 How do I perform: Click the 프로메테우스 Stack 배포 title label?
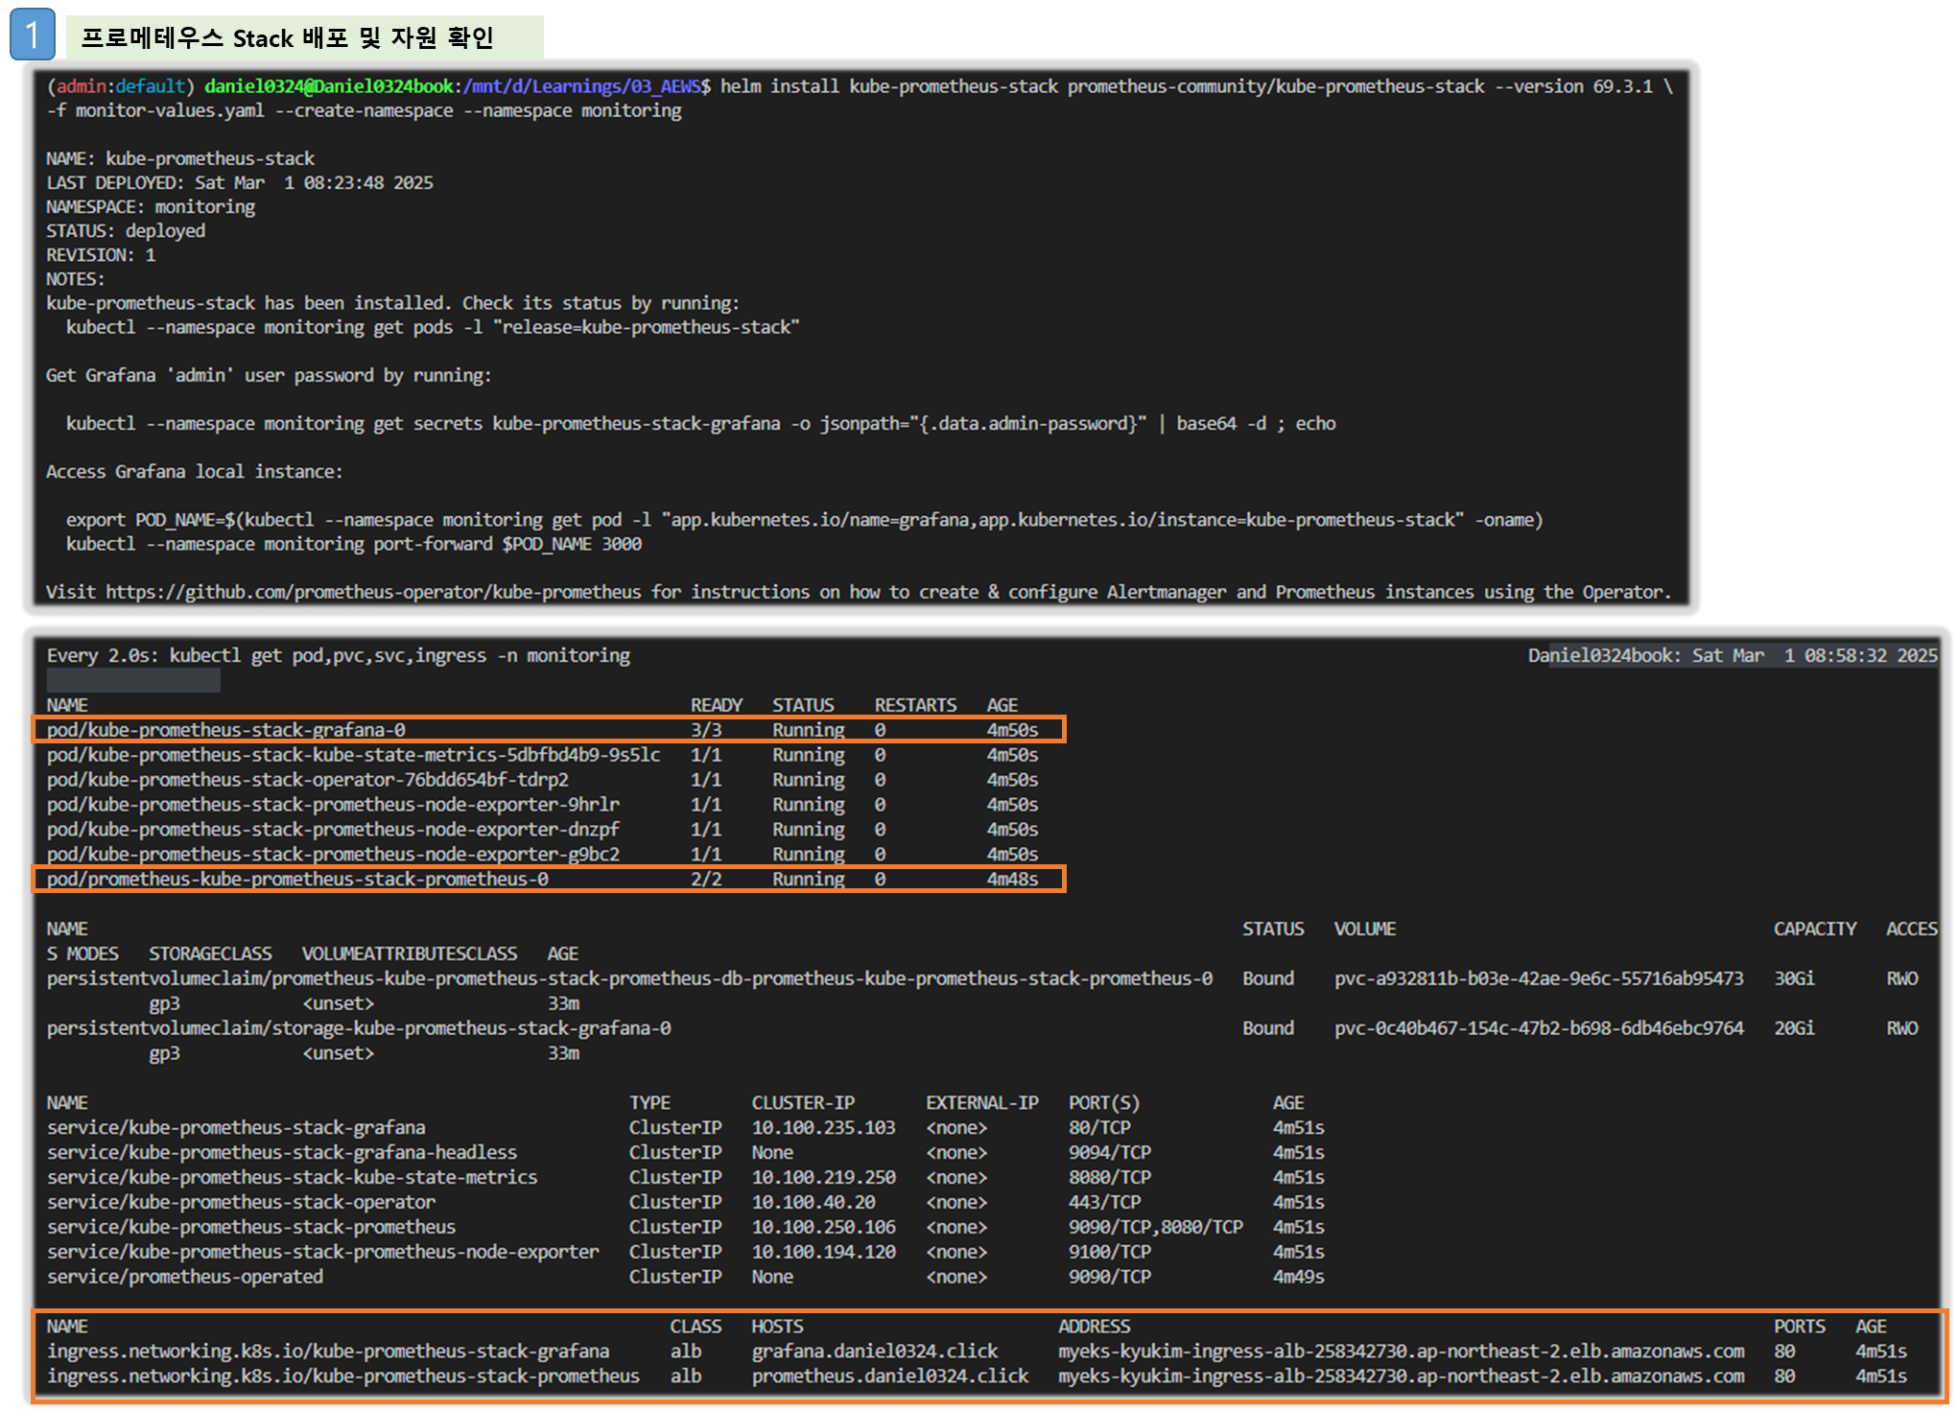coord(287,37)
